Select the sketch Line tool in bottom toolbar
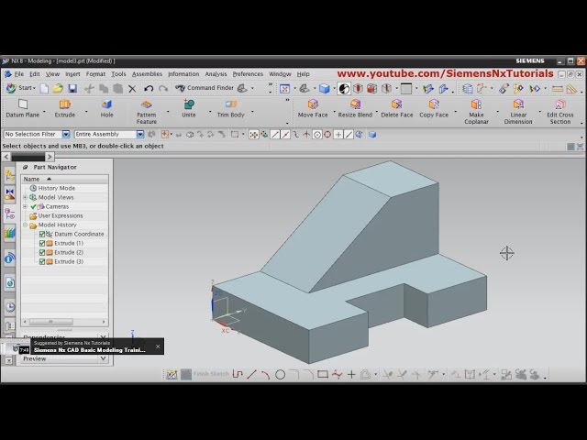Screen dimensions: 587x440 [x=251, y=374]
